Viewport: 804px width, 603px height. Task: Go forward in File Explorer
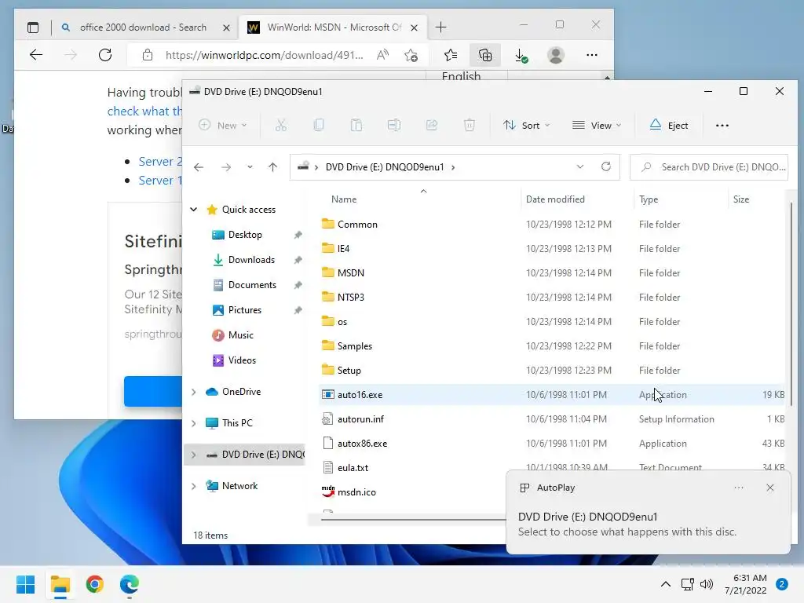coord(226,167)
